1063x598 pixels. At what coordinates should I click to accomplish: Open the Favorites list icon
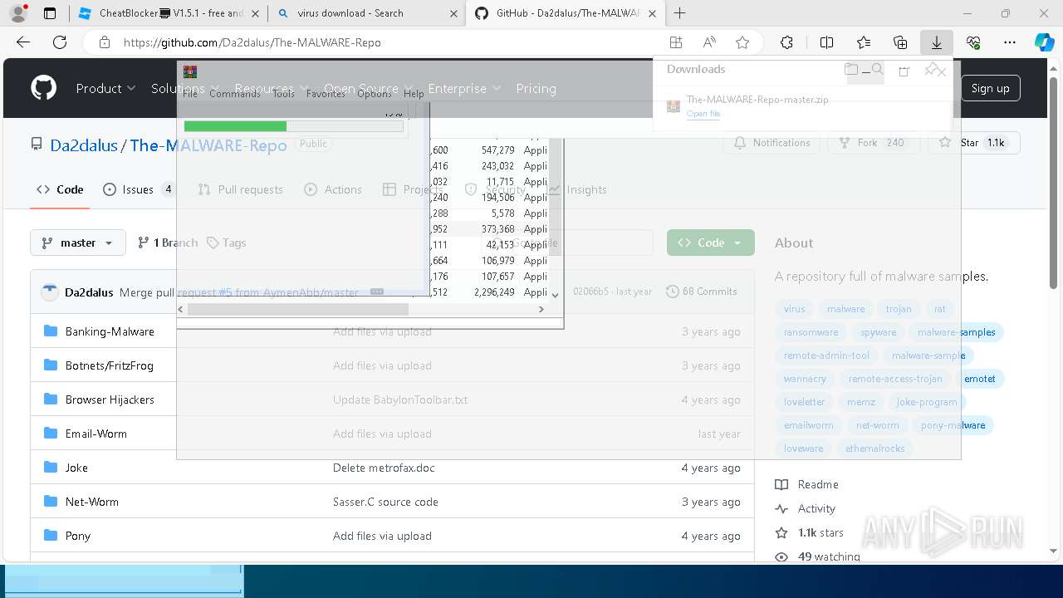tap(864, 42)
